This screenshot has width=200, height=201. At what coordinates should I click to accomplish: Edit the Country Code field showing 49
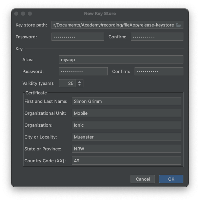[126, 161]
